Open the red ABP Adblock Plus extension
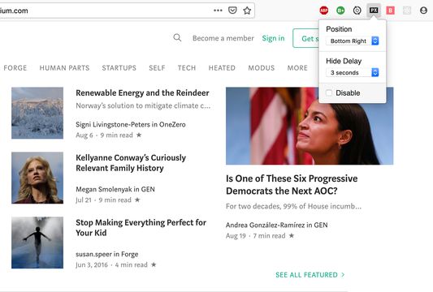 tap(323, 11)
